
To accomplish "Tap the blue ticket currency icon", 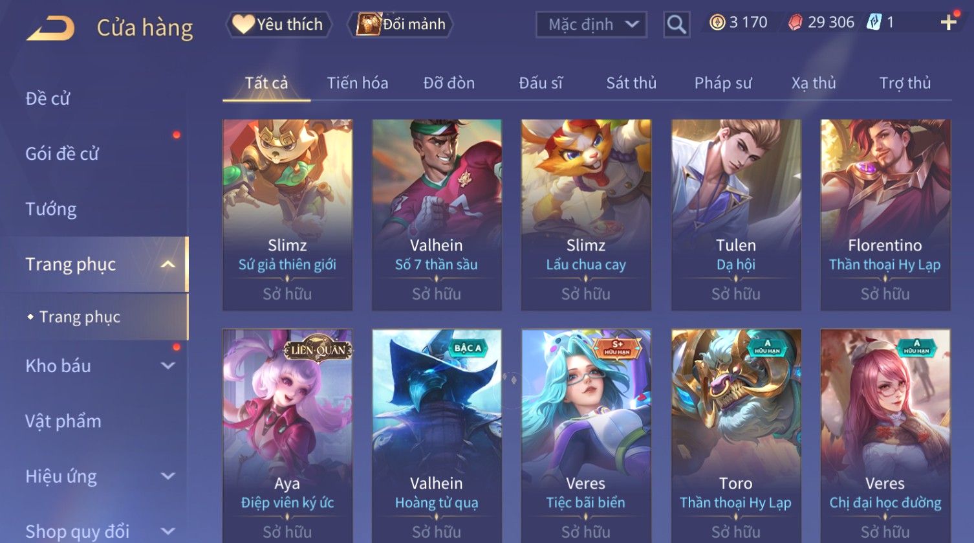I will point(874,23).
